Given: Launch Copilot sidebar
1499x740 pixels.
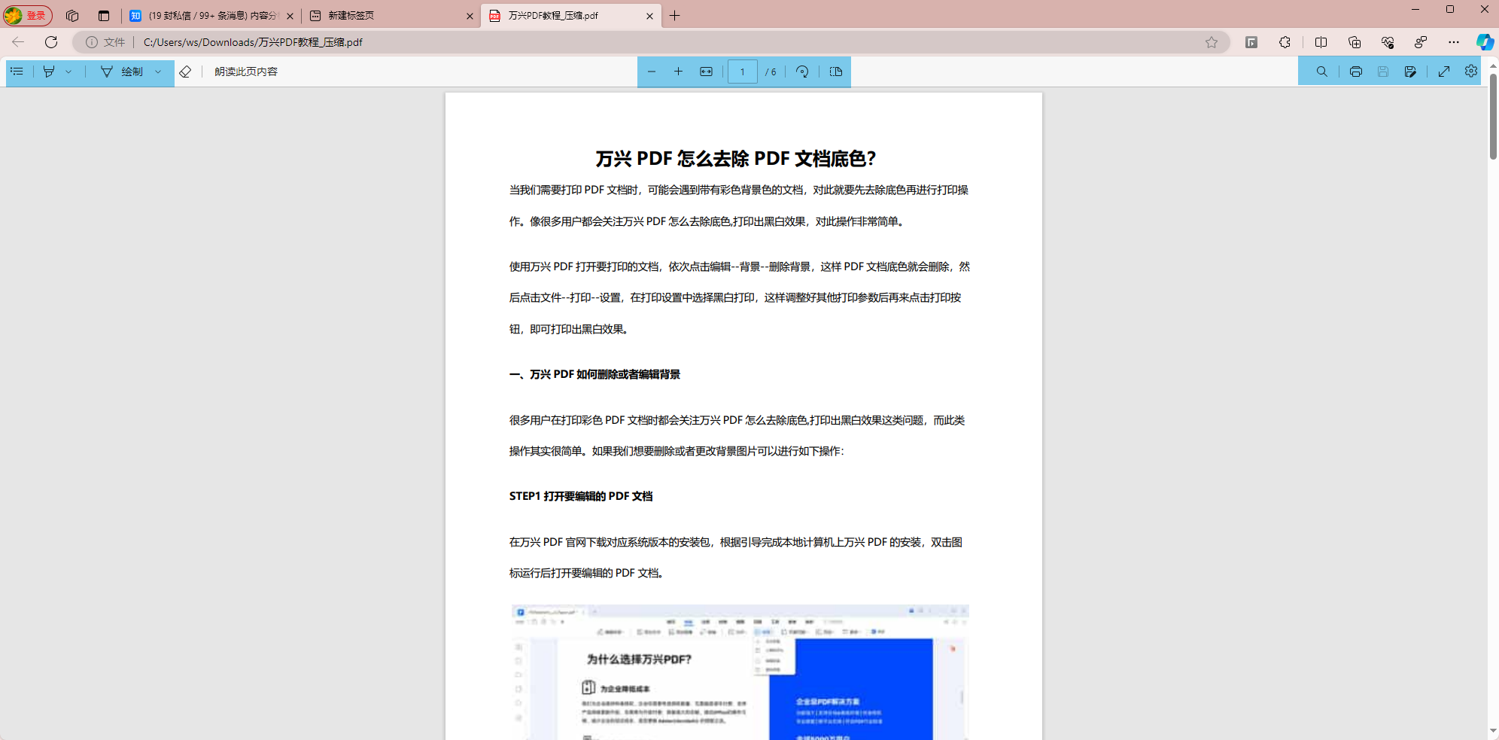Looking at the screenshot, I should click(1485, 42).
